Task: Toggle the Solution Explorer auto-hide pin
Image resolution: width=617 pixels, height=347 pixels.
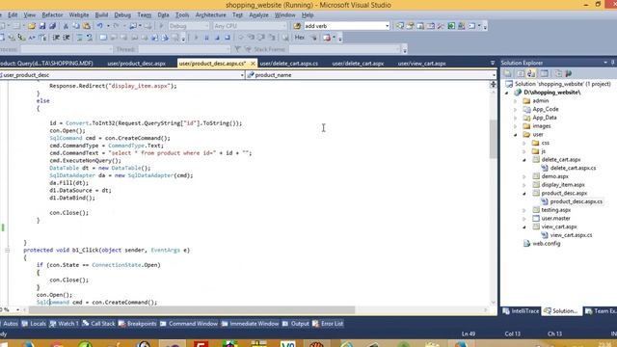Action: tap(613, 63)
